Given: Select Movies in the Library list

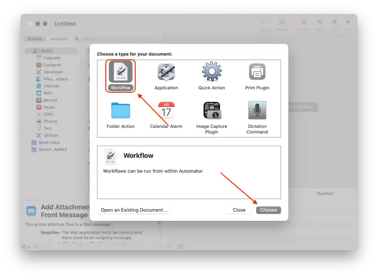Looking at the screenshot, I should [x=50, y=100].
